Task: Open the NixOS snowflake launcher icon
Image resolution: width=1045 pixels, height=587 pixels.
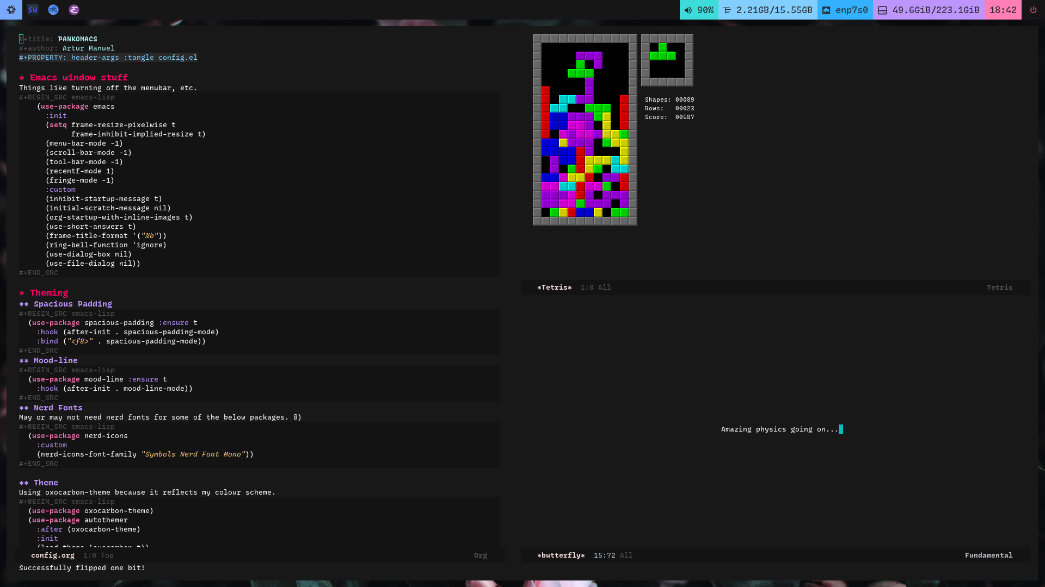Action: point(11,10)
